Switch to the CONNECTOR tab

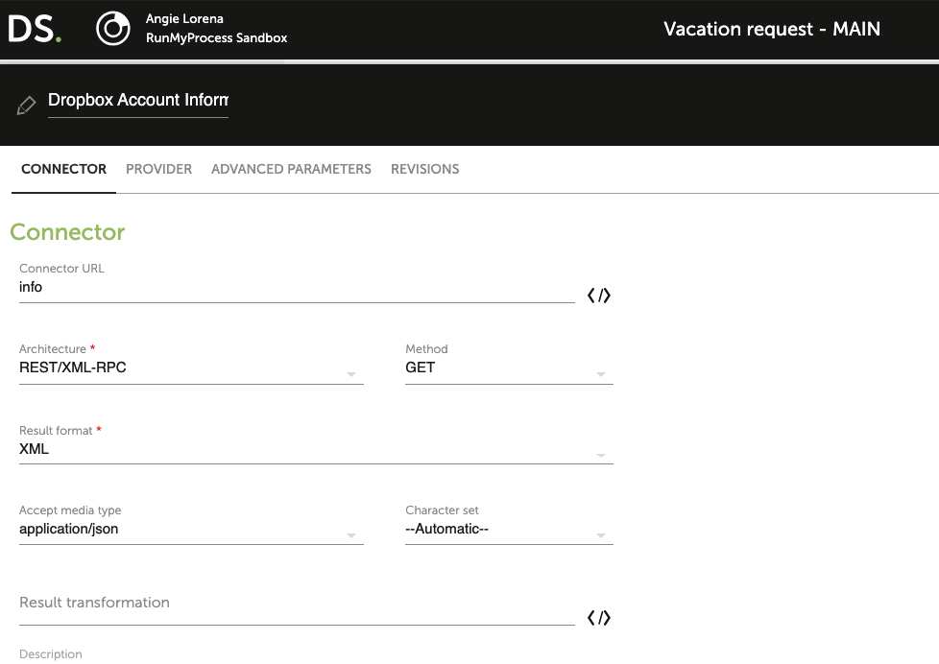point(63,169)
